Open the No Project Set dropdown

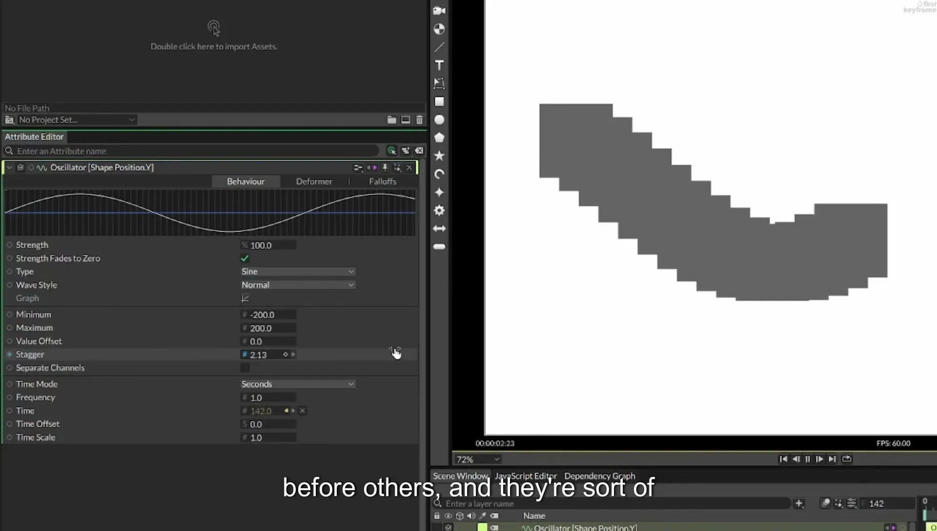pyautogui.click(x=77, y=120)
